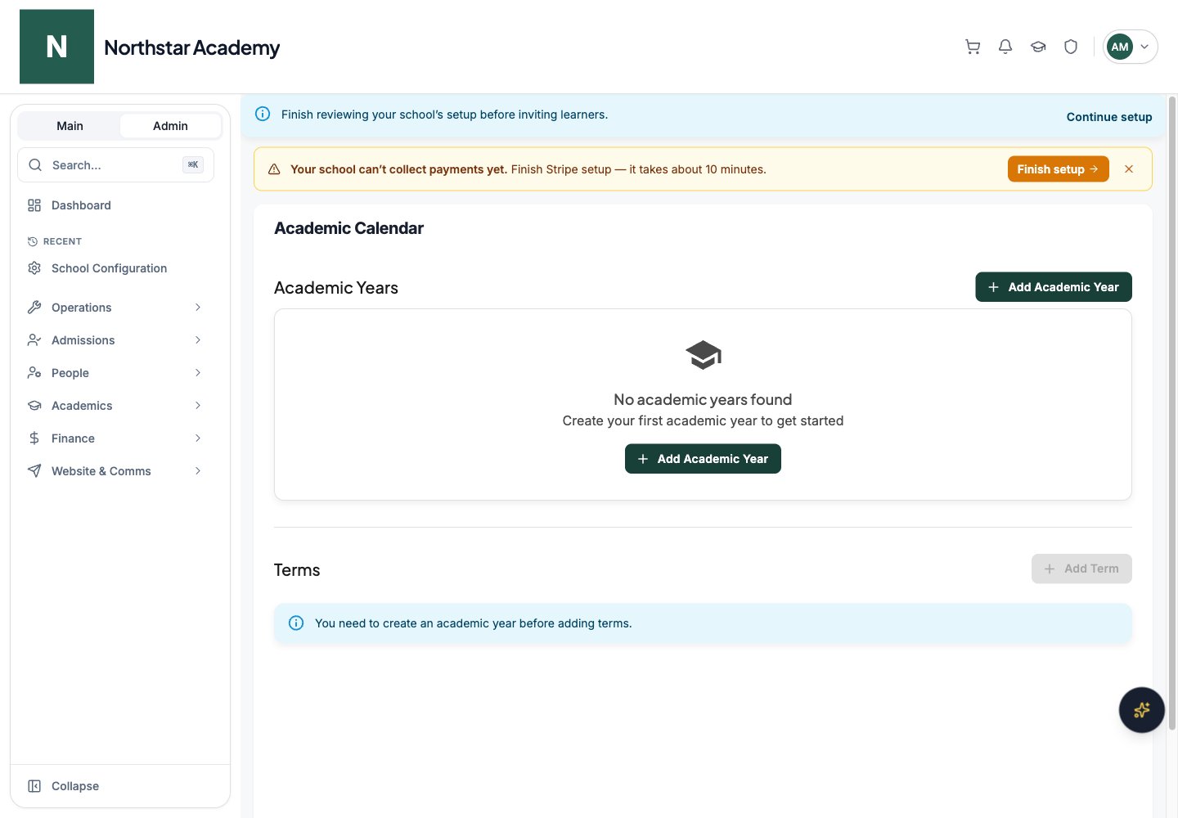The image size is (1178, 818).
Task: Expand the Finance submenu chevron
Action: (198, 438)
